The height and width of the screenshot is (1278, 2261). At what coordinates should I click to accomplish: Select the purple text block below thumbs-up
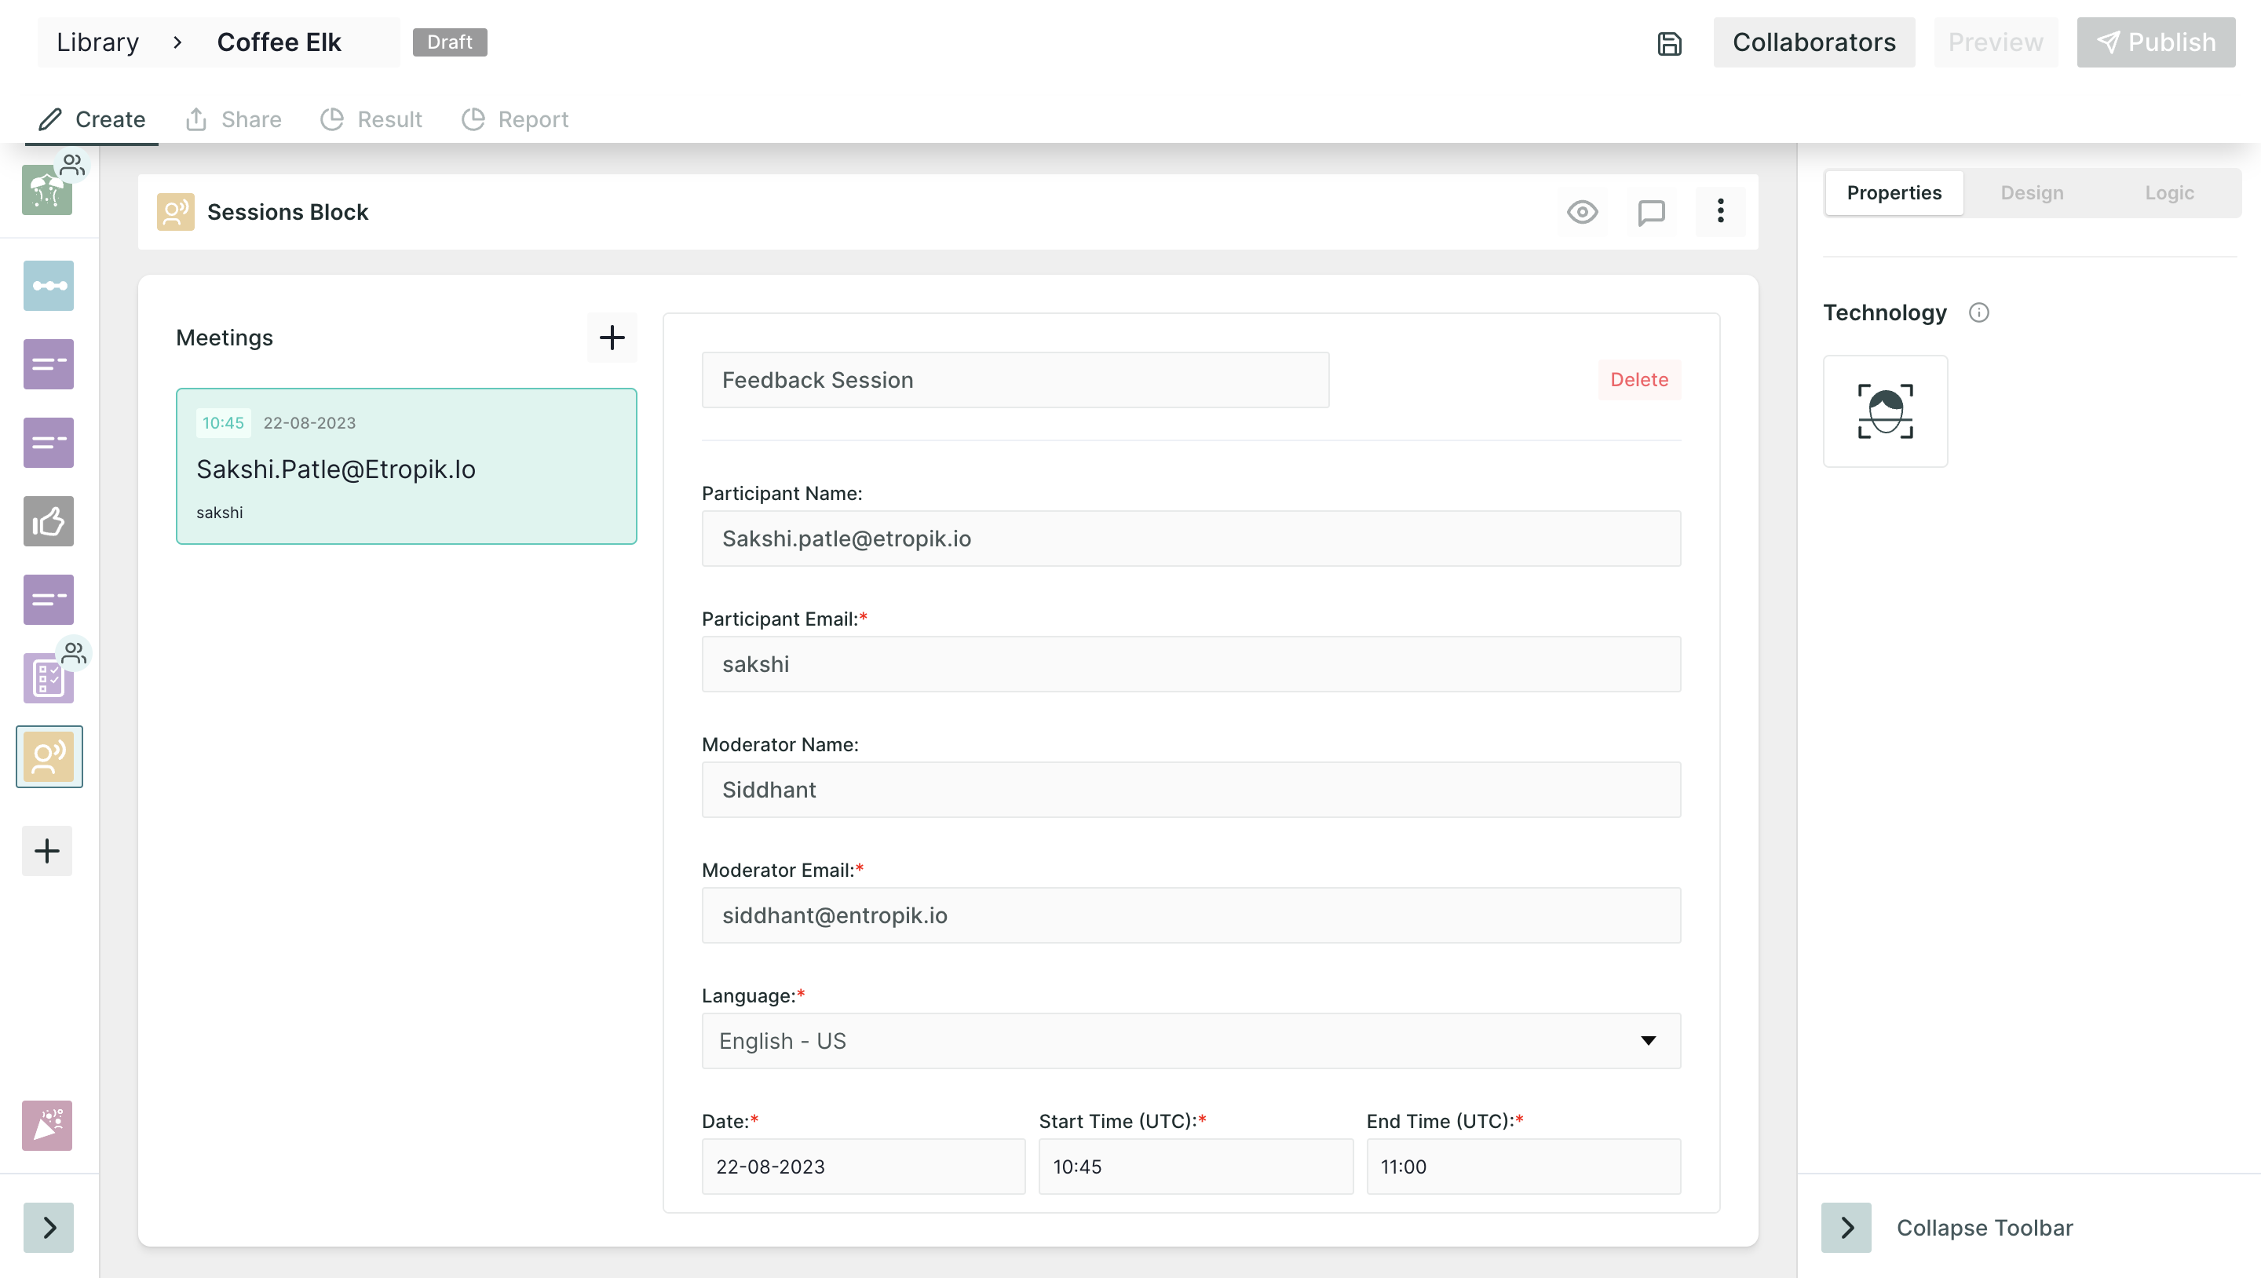point(48,600)
